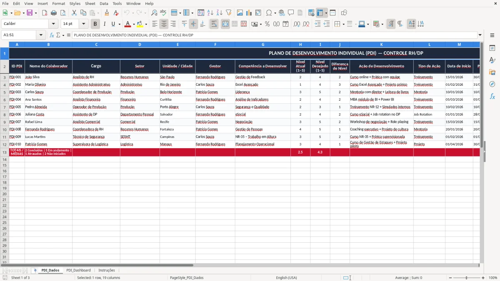Format cell as percent
The image size is (500, 281).
(x=267, y=24)
